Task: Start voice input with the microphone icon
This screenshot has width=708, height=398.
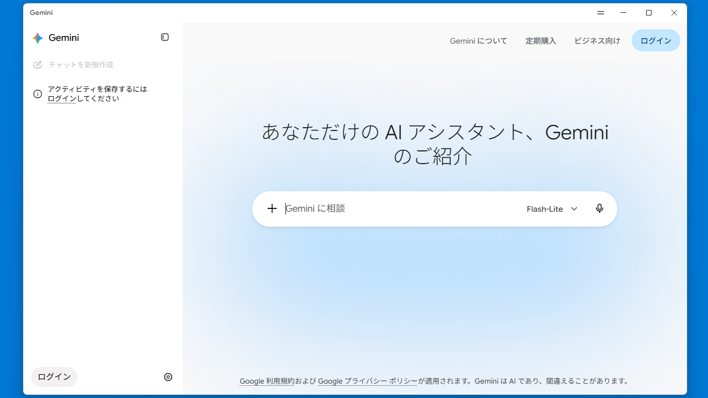Action: point(600,208)
